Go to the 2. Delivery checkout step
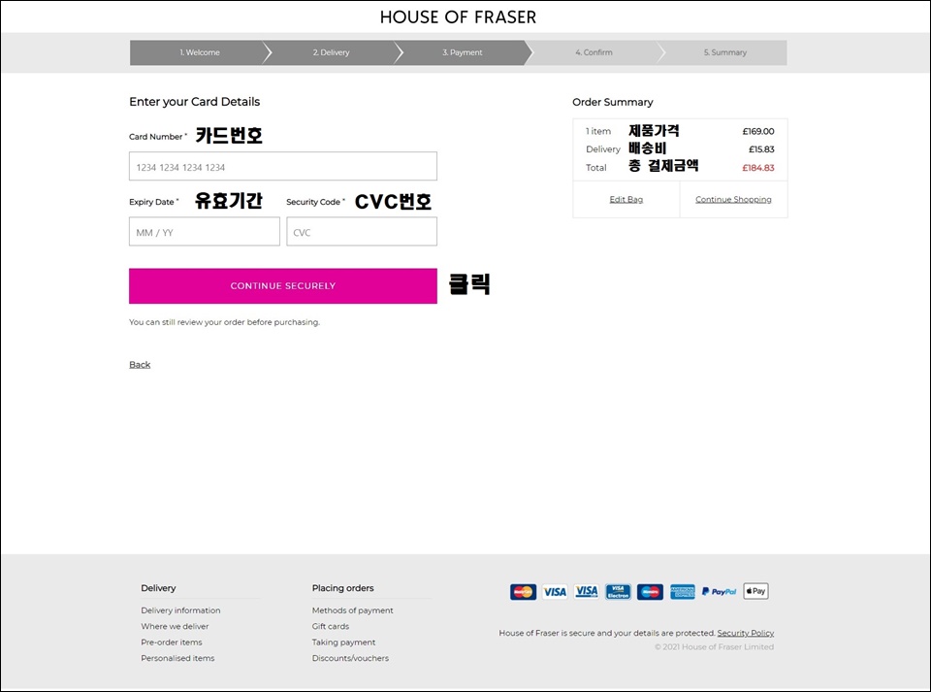This screenshot has width=931, height=692. (332, 52)
